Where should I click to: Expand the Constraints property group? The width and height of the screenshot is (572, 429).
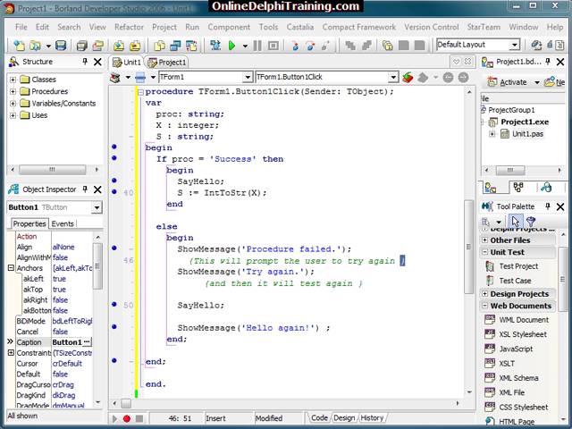11,353
